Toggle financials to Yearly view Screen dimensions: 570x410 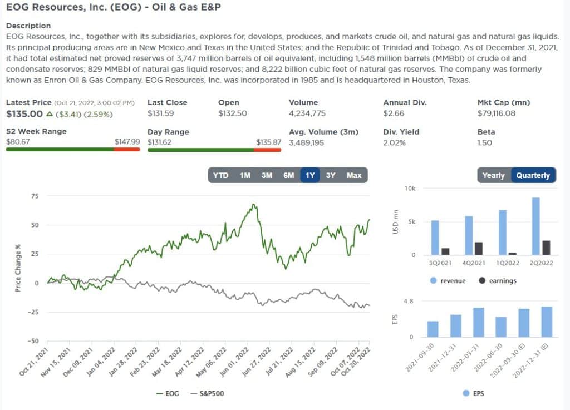tap(494, 175)
